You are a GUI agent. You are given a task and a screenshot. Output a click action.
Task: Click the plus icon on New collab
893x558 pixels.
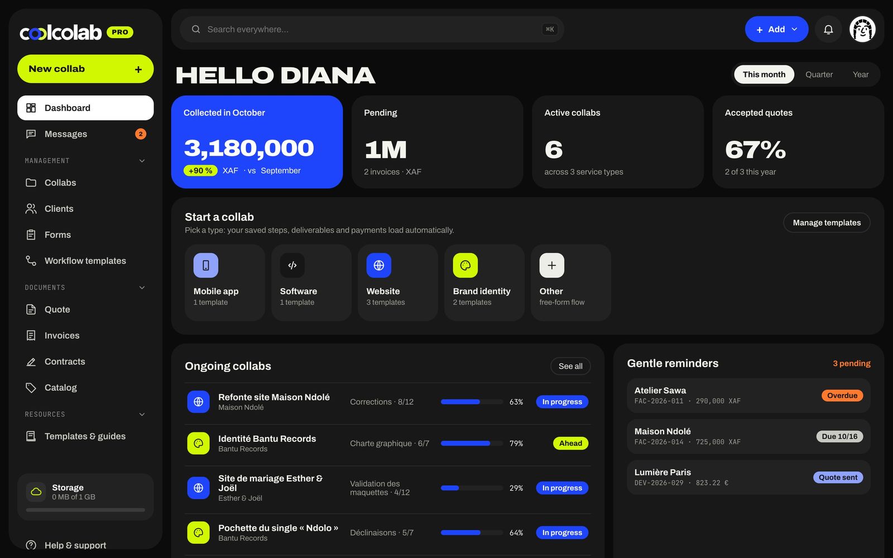coord(138,69)
